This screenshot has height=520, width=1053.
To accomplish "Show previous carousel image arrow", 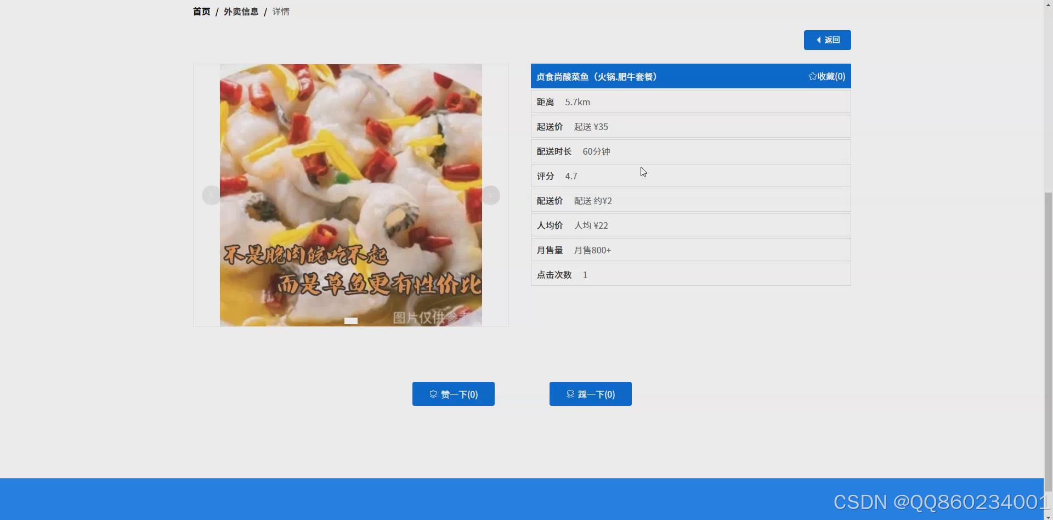I will (x=211, y=195).
